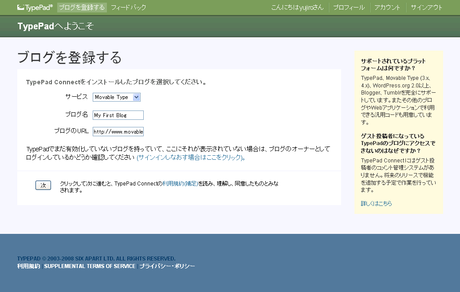Open SUPPLEMENTAL TERMS OF SERVICE footer link
Image resolution: width=460 pixels, height=292 pixels.
(90, 266)
